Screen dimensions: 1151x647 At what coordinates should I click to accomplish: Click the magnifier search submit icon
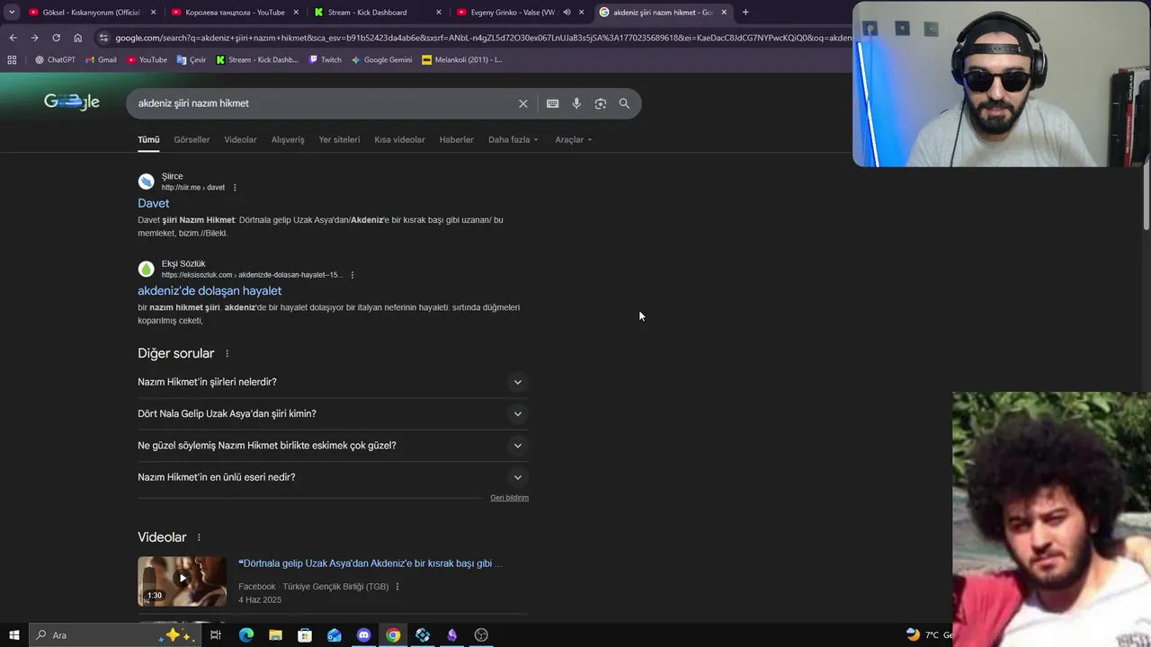tap(624, 103)
